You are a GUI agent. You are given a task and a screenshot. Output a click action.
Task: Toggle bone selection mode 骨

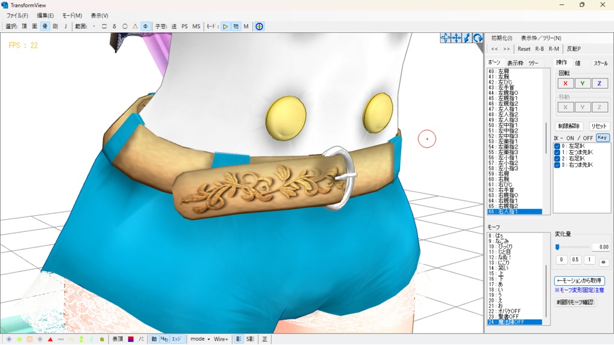tap(45, 26)
